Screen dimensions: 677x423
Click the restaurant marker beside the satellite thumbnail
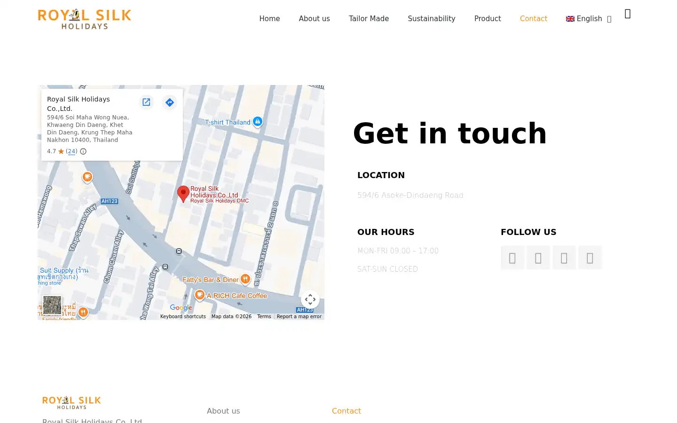point(83,312)
